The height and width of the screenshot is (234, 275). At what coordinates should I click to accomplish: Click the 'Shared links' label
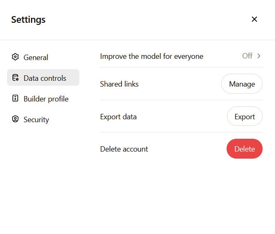tap(119, 84)
